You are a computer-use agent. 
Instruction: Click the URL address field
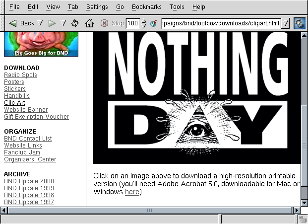click(221, 23)
